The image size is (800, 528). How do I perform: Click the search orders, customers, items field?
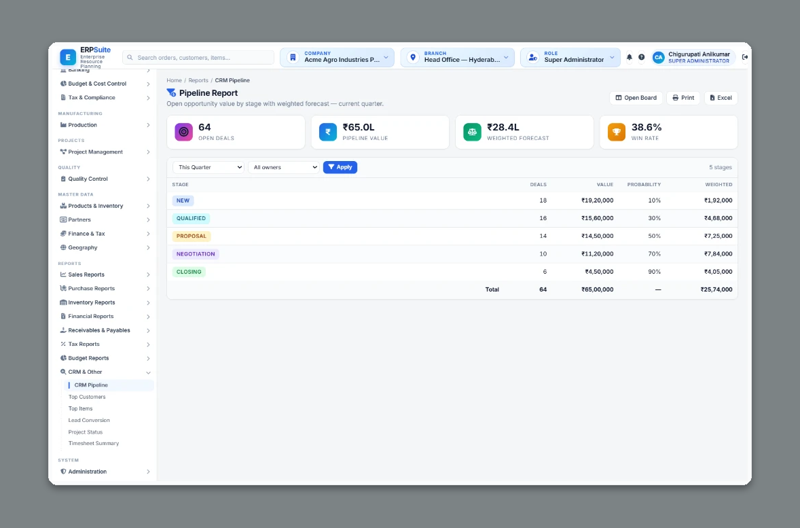pos(198,58)
